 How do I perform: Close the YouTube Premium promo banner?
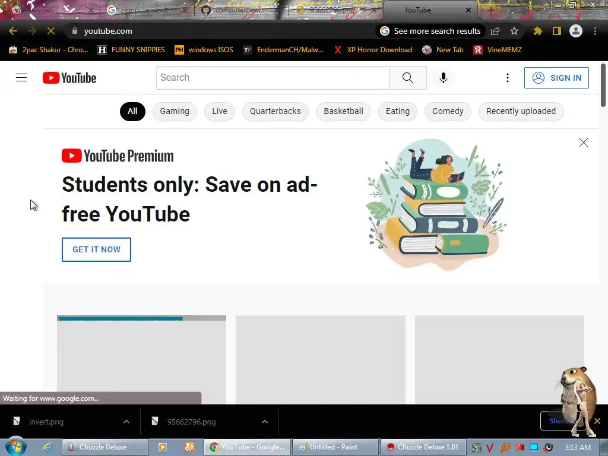click(583, 142)
